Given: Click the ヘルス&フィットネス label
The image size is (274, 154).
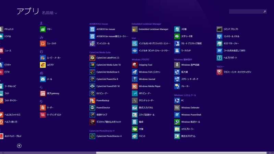Looking at the screenshot, I should (12, 115).
